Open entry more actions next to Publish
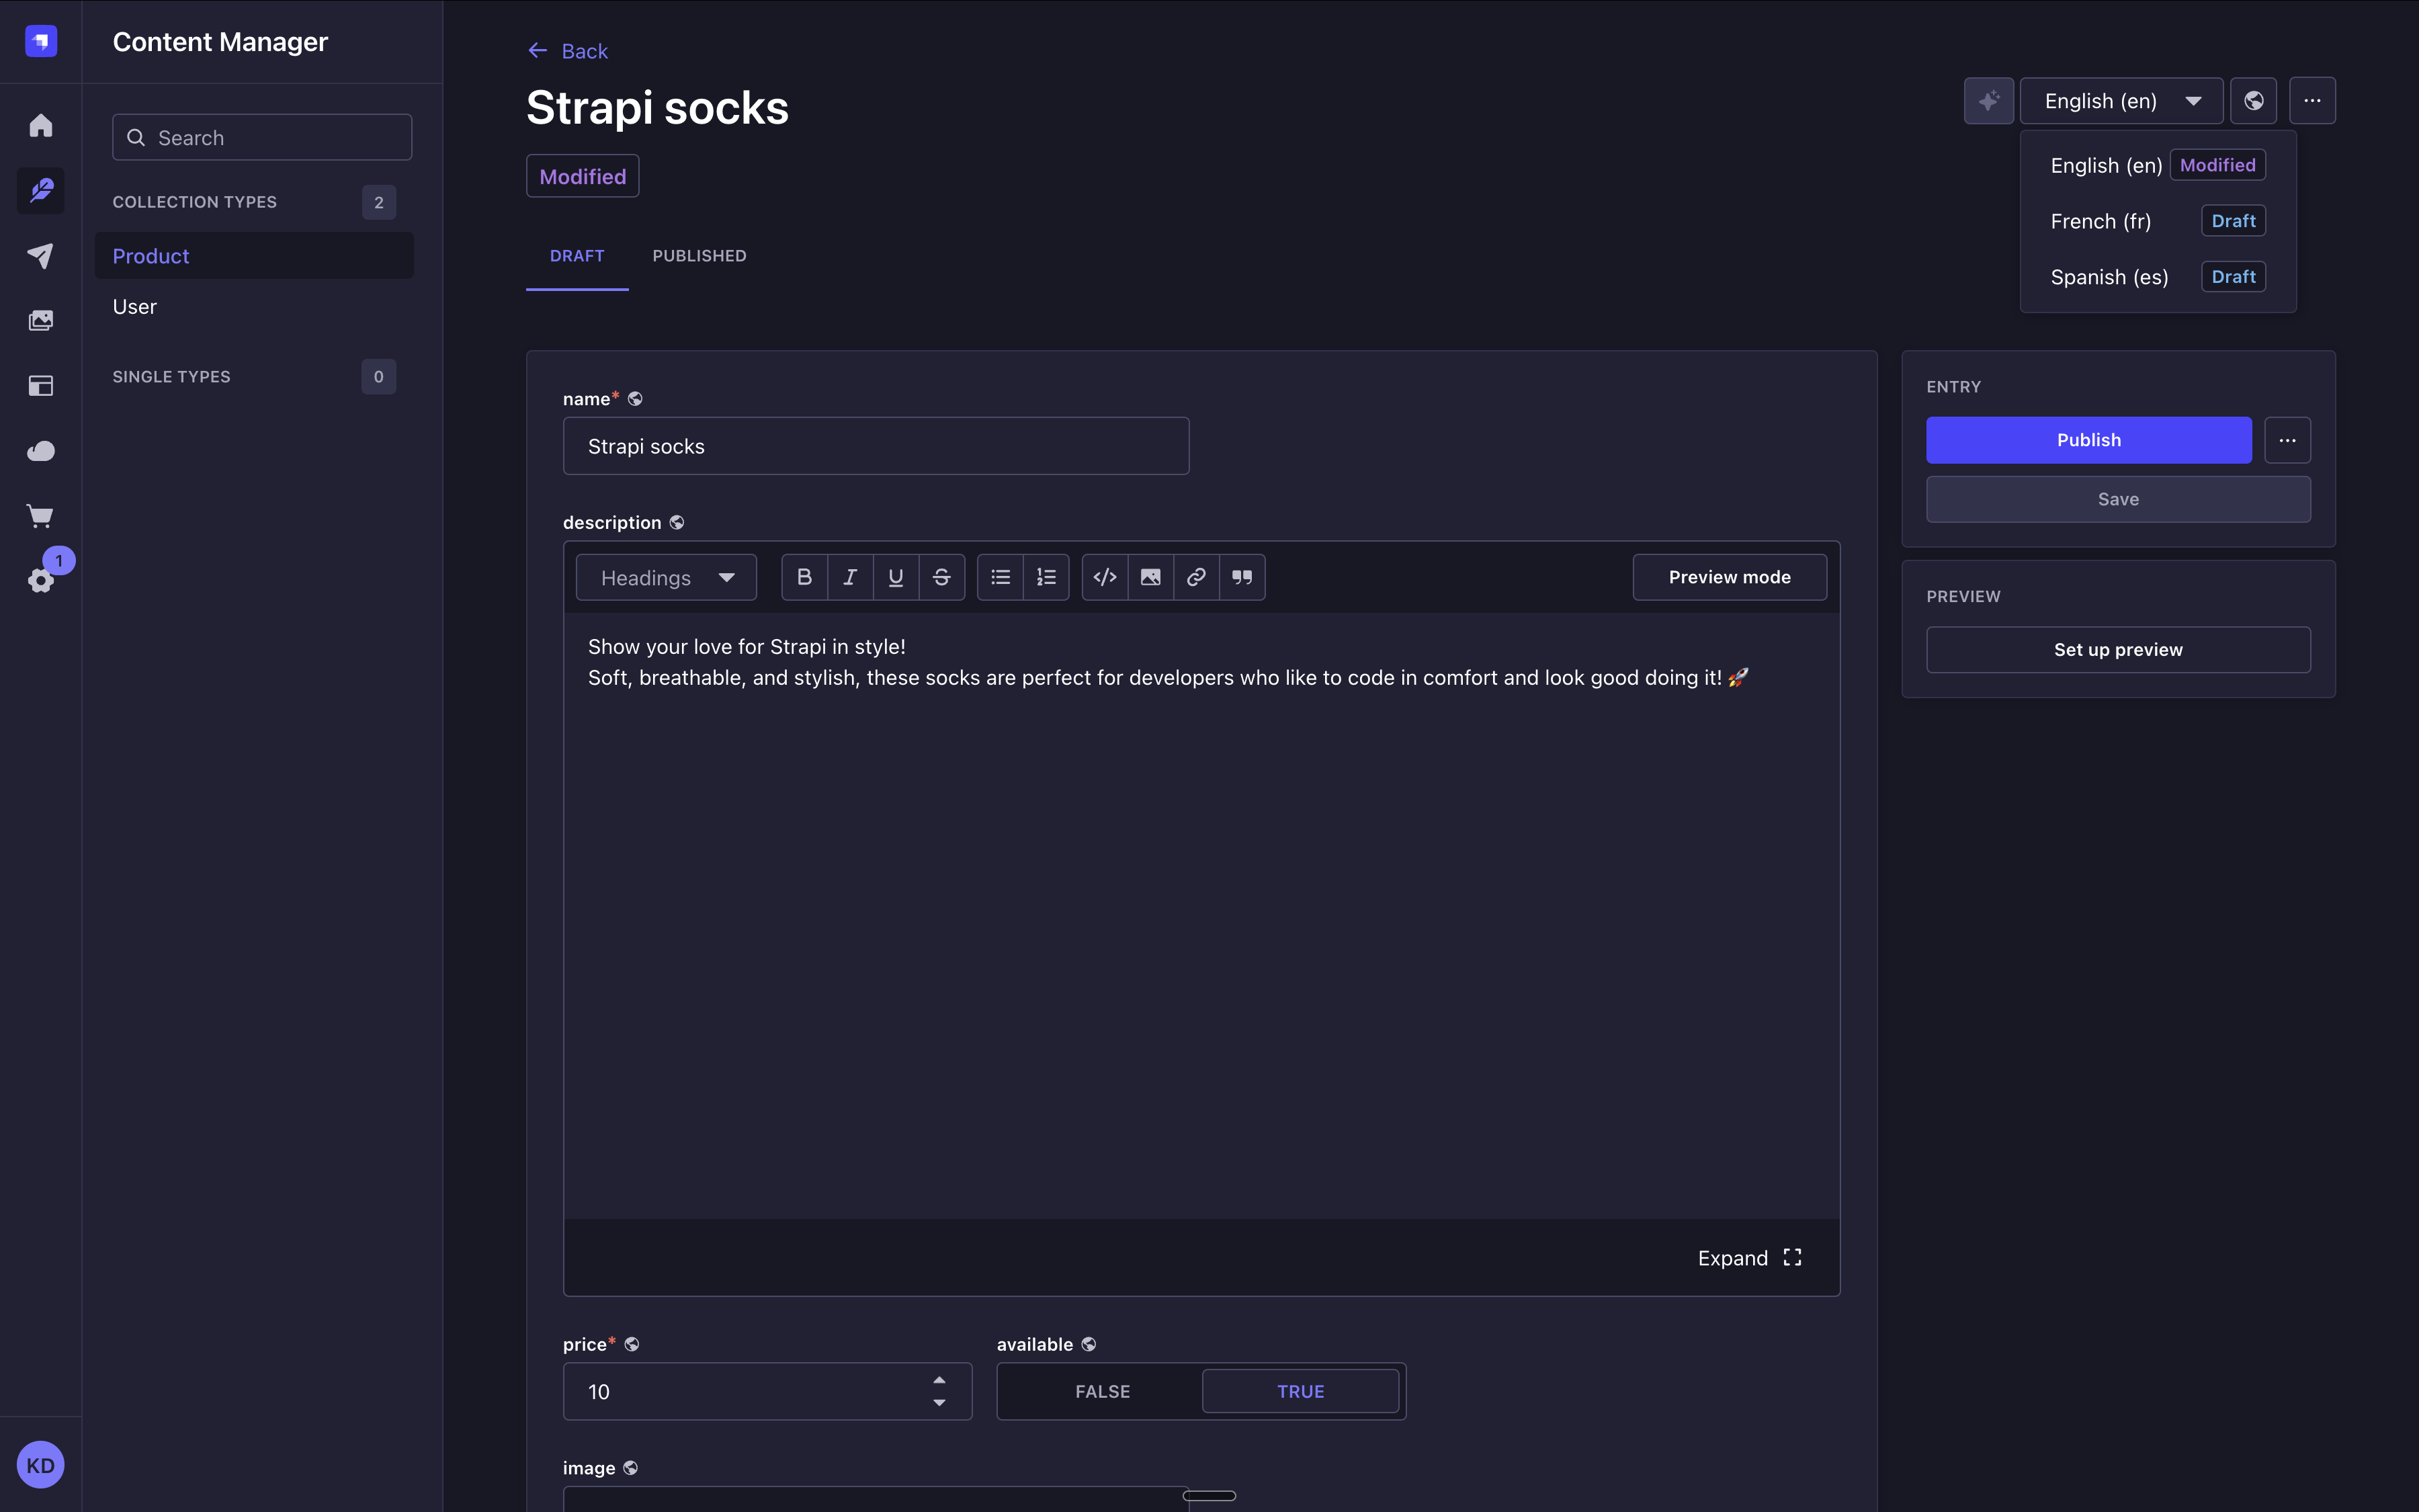The image size is (2419, 1512). click(2286, 440)
